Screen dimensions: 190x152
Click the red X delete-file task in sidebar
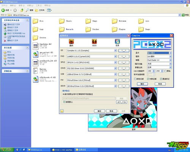pos(5,41)
